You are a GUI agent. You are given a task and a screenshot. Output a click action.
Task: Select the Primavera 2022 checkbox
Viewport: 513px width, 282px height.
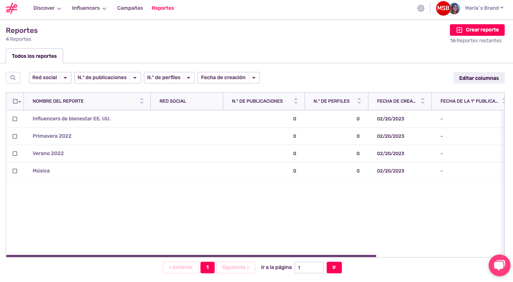coord(15,136)
